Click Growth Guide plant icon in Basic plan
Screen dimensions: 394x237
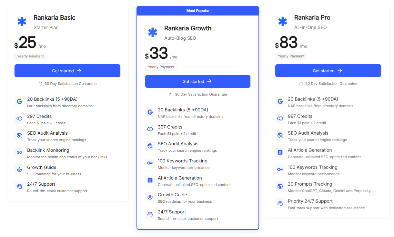19,170
